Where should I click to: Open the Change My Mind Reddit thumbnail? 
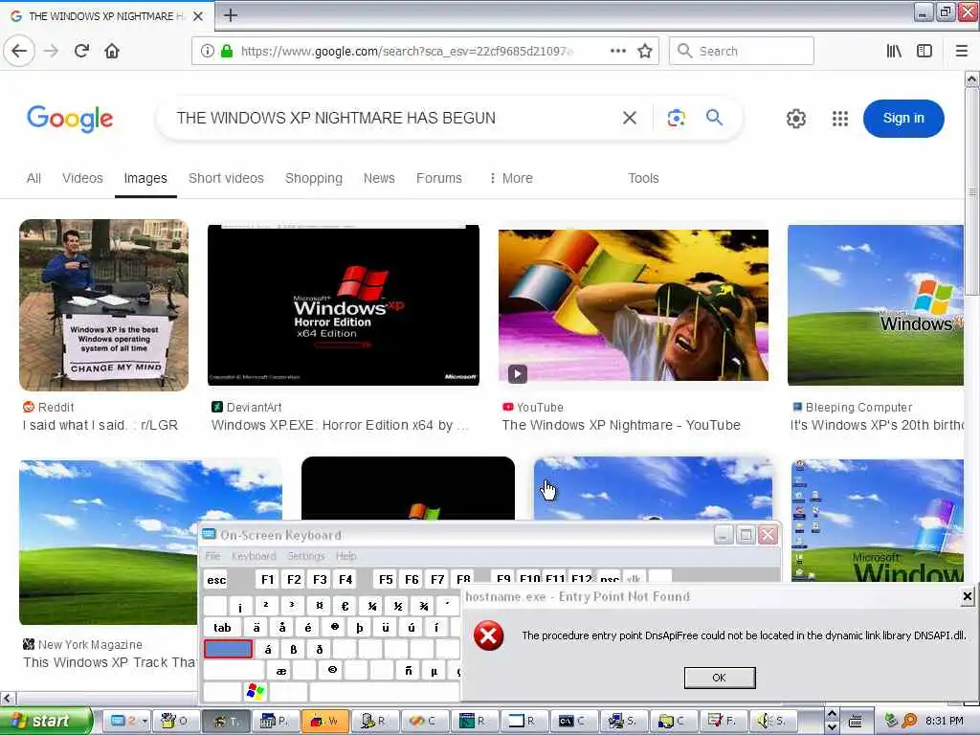pos(103,305)
